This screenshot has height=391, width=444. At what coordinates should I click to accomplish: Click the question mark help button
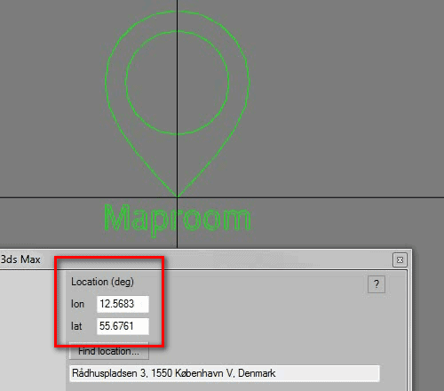tap(377, 284)
